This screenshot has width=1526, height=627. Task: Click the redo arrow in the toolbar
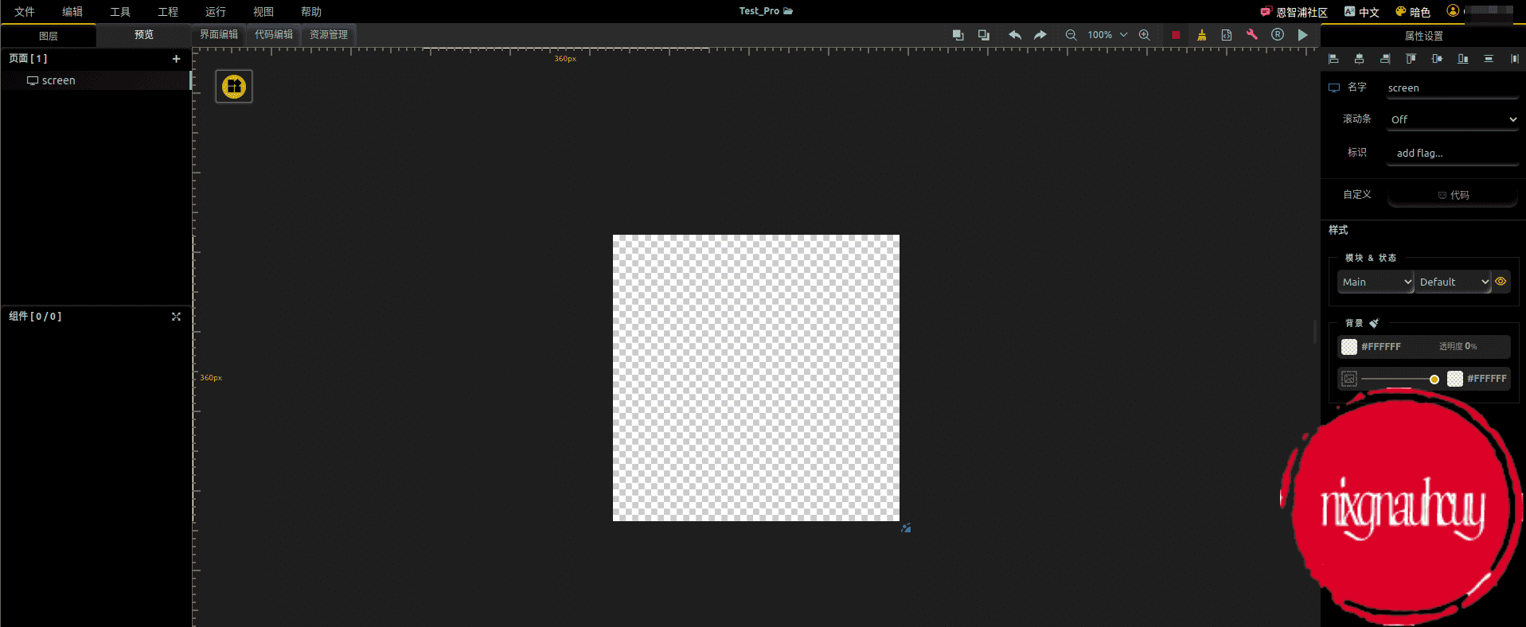coord(1040,35)
